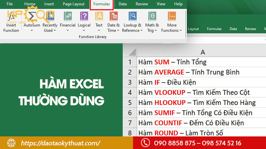
Task: Select cell Hàm ROUND – Làm Tròn Số
Action: coord(201,132)
